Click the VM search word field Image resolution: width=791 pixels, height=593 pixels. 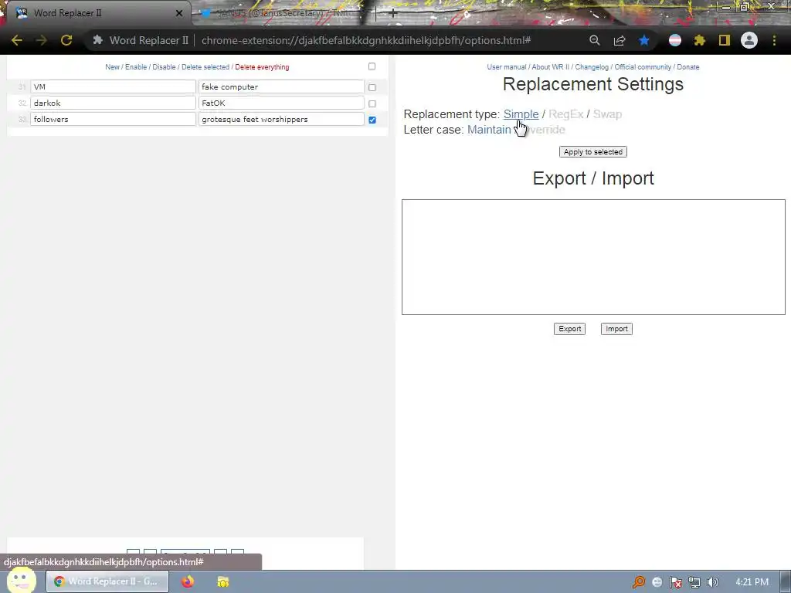pos(113,86)
